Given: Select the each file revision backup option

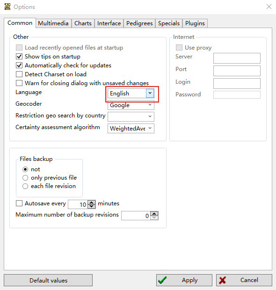Looking at the screenshot, I should 25,186.
